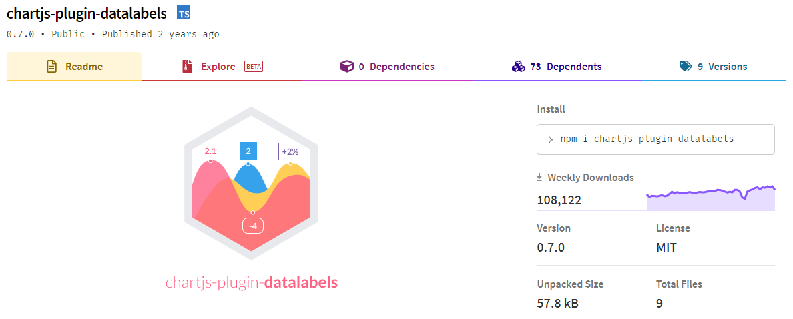Viewport: 793px width, 319px height.
Task: Open the 0 Dependencies tab
Action: pyautogui.click(x=387, y=66)
